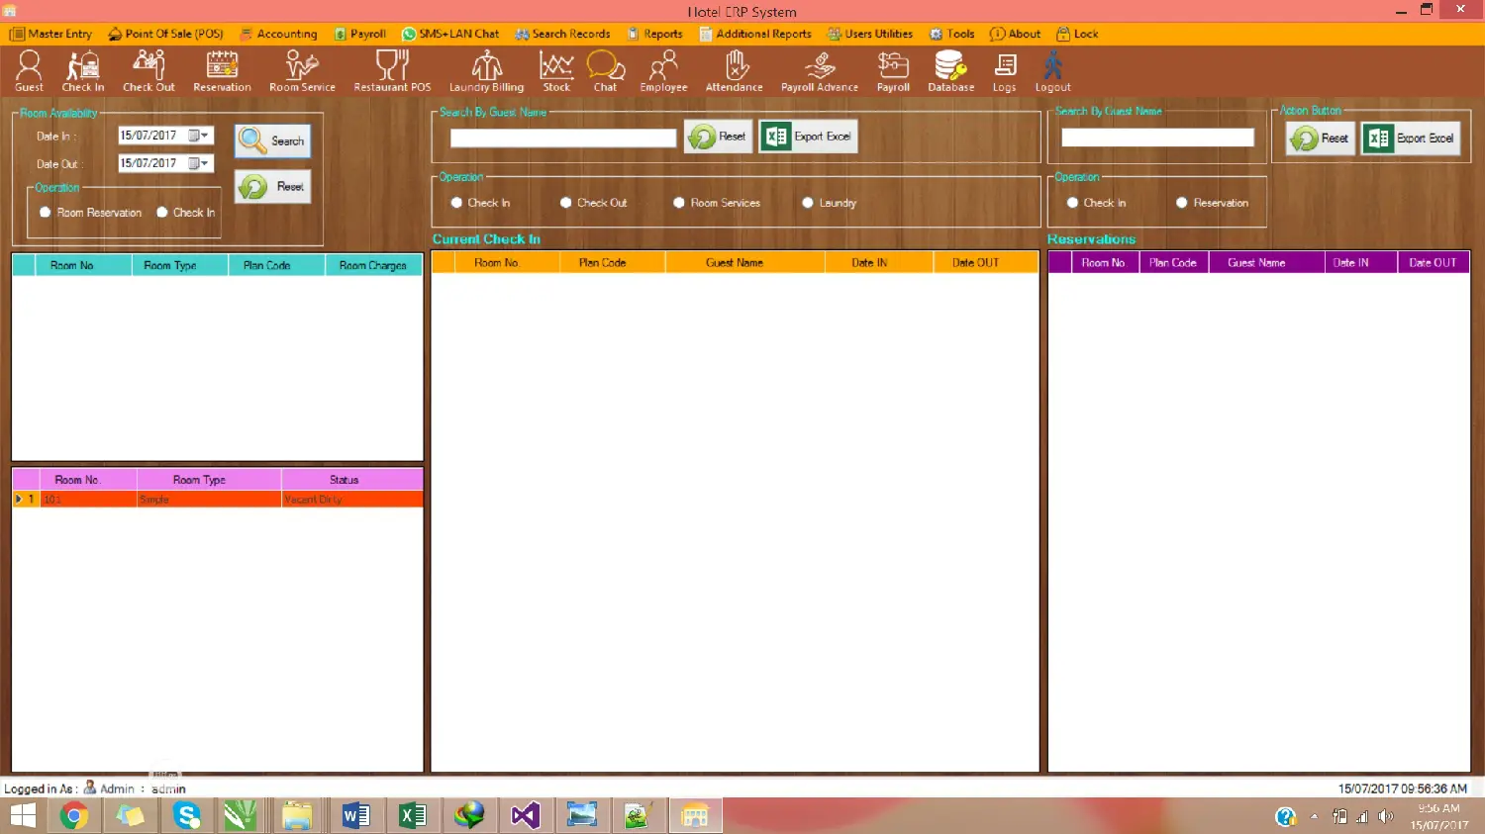
Task: Click Reset in Room Availability
Action: (x=272, y=186)
